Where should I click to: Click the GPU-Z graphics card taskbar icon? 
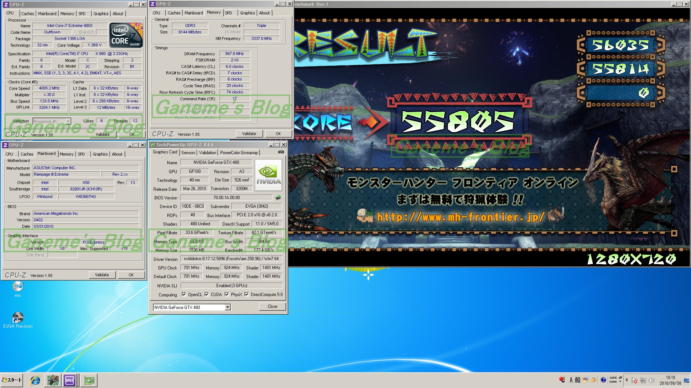pyautogui.click(x=89, y=380)
